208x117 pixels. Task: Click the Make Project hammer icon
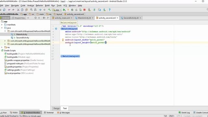pyautogui.click(x=49, y=10)
